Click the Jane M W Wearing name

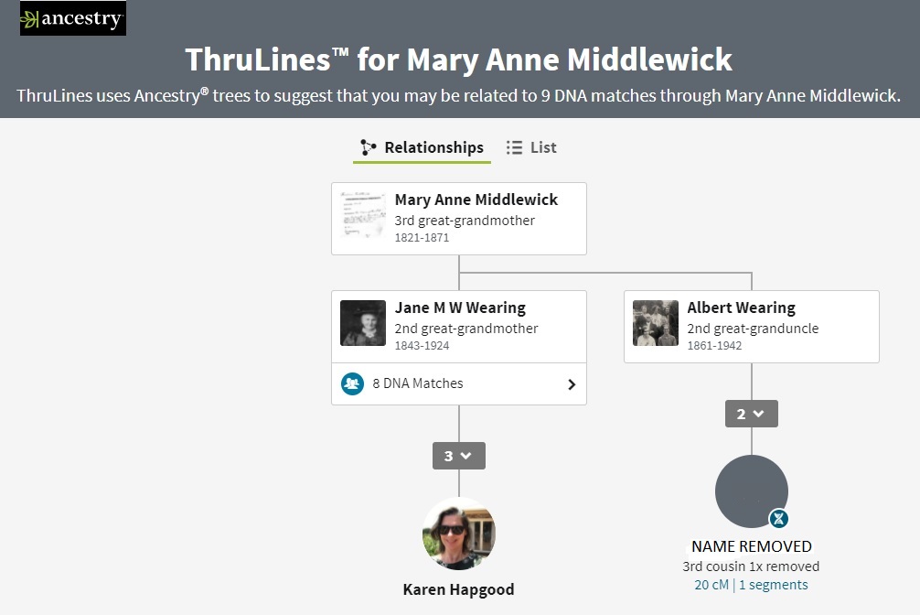[x=460, y=307]
